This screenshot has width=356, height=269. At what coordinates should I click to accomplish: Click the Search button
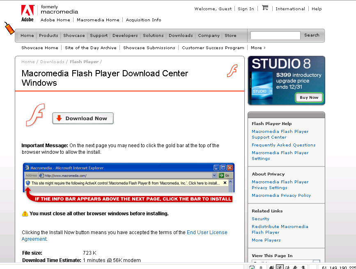[x=312, y=35]
